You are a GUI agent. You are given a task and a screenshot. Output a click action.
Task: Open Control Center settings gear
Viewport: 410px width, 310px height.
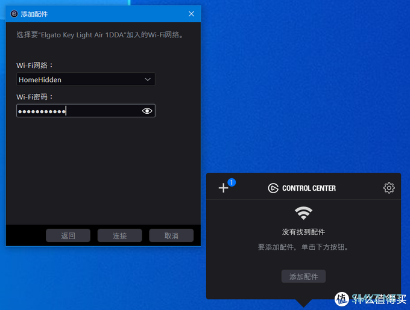pyautogui.click(x=389, y=188)
